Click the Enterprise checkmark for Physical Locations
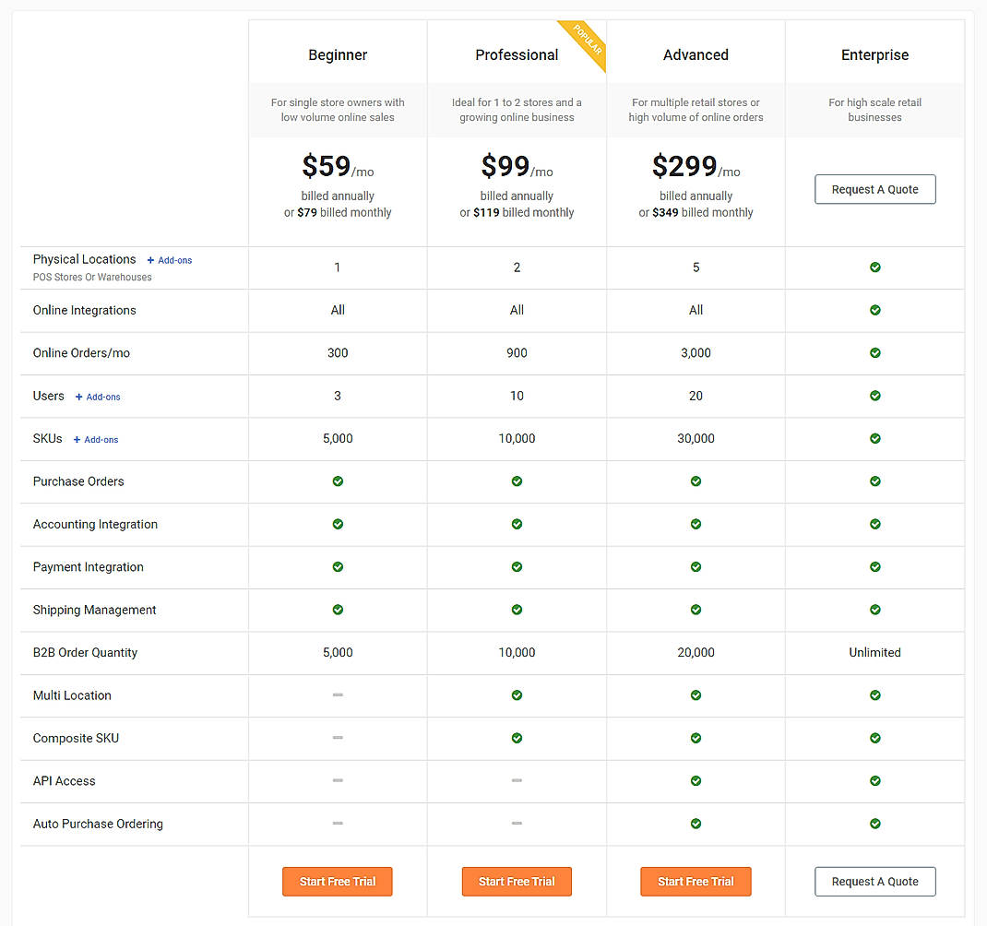 click(874, 267)
